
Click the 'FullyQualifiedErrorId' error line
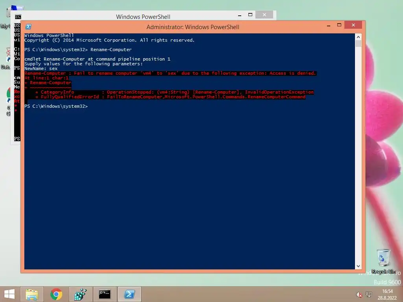(170, 97)
